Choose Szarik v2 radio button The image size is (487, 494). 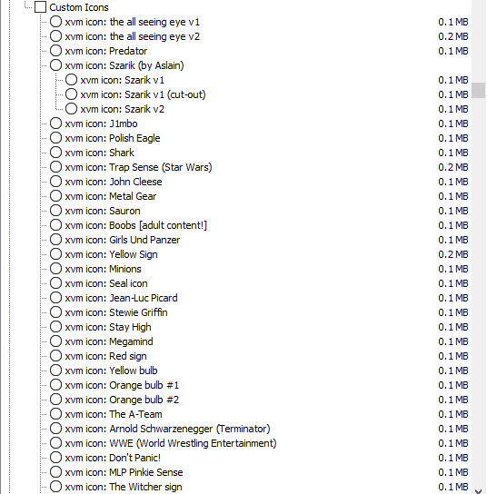tap(71, 109)
